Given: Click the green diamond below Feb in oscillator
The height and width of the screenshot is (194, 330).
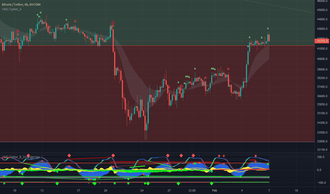Looking at the screenshot, I should (211, 183).
